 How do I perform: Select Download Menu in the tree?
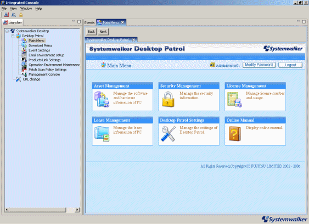click(40, 45)
